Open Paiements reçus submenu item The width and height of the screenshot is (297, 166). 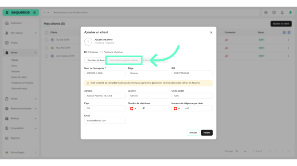19,88
